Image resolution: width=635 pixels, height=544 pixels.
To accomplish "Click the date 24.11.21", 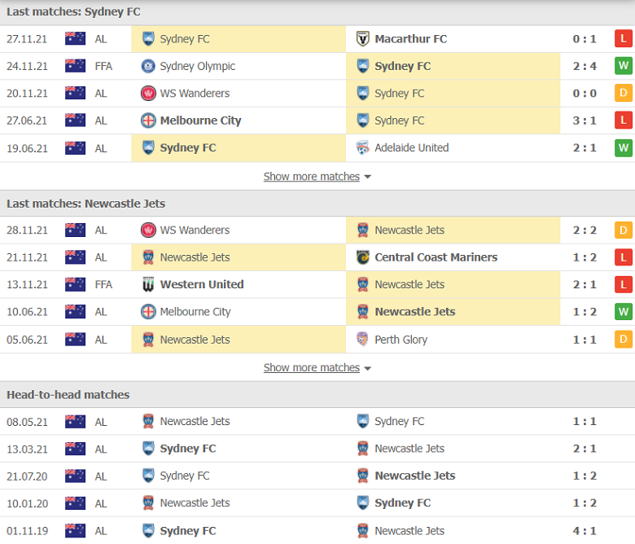I will tap(27, 66).
